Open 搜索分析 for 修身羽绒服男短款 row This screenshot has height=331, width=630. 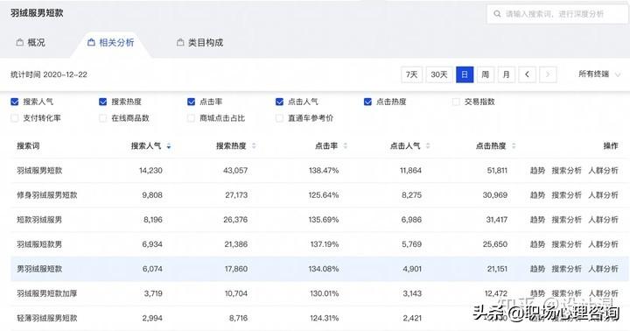click(566, 195)
